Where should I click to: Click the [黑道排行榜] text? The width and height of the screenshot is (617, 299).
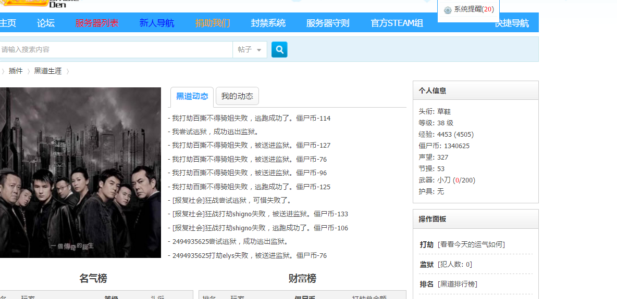point(457,284)
